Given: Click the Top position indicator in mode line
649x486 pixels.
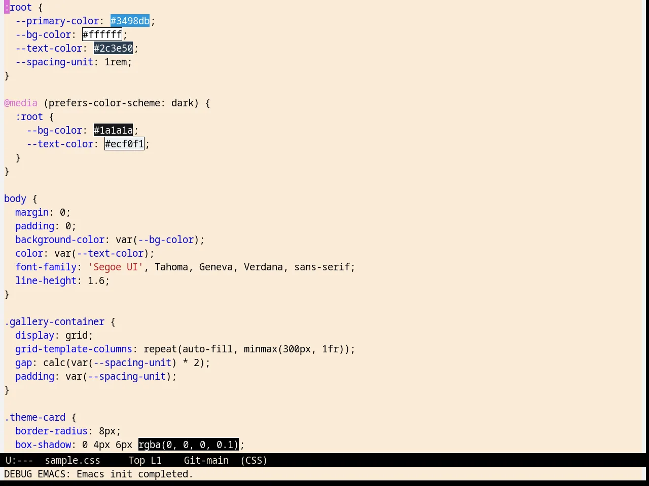Looking at the screenshot, I should pyautogui.click(x=136, y=460).
